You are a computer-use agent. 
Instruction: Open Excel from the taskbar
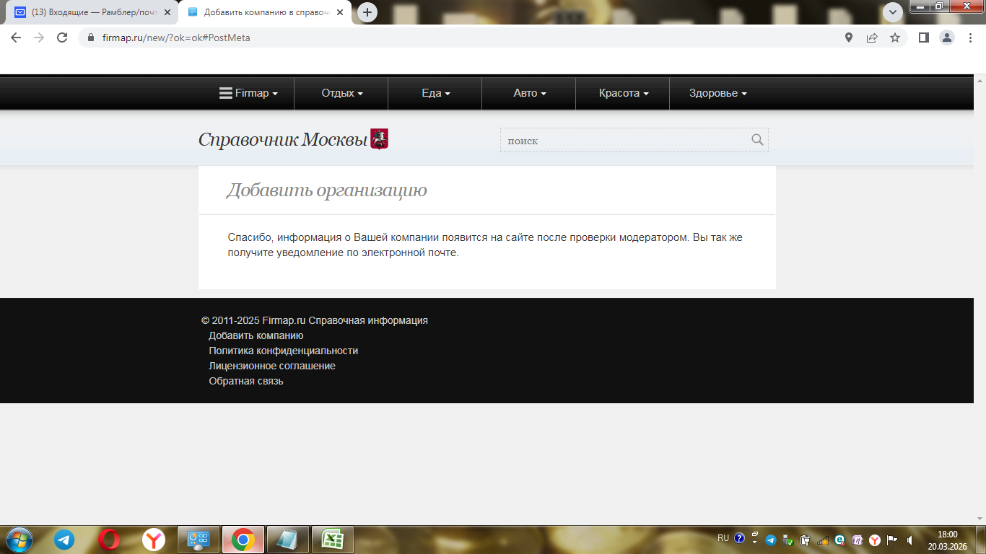click(332, 540)
